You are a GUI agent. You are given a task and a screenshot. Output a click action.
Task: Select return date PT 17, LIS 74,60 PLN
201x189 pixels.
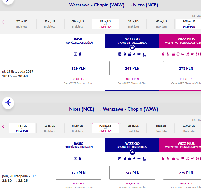pyautogui.click(x=22, y=128)
